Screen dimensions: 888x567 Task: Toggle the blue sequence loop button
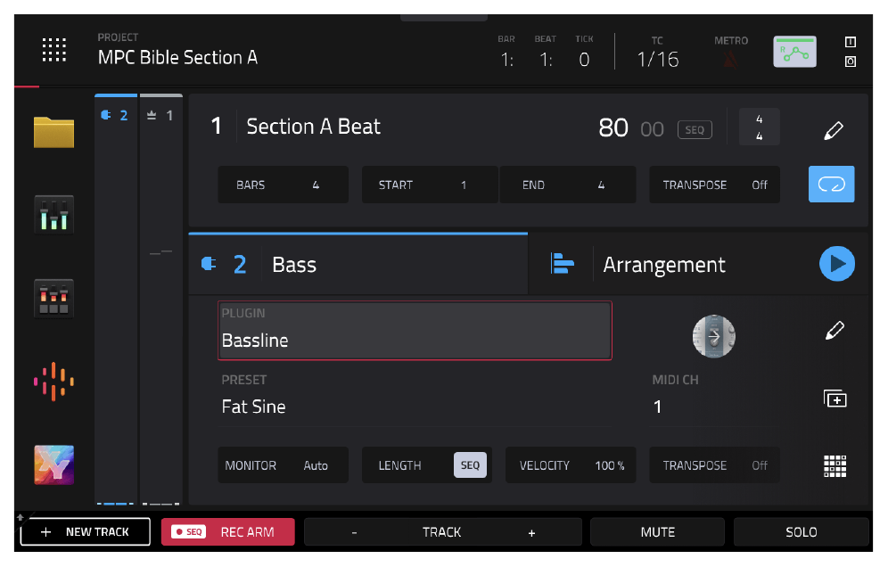831,184
